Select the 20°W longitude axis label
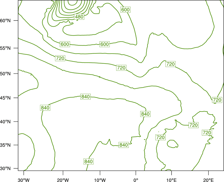The height and width of the screenshot is (182, 224). pyautogui.click(x=63, y=180)
